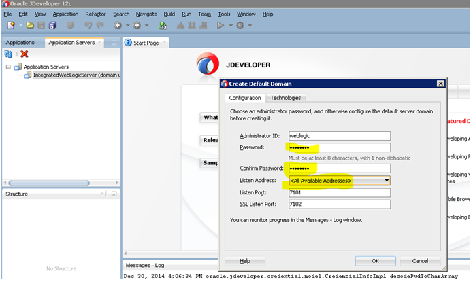
Task: Click the red X delete icon
Action: [25, 54]
